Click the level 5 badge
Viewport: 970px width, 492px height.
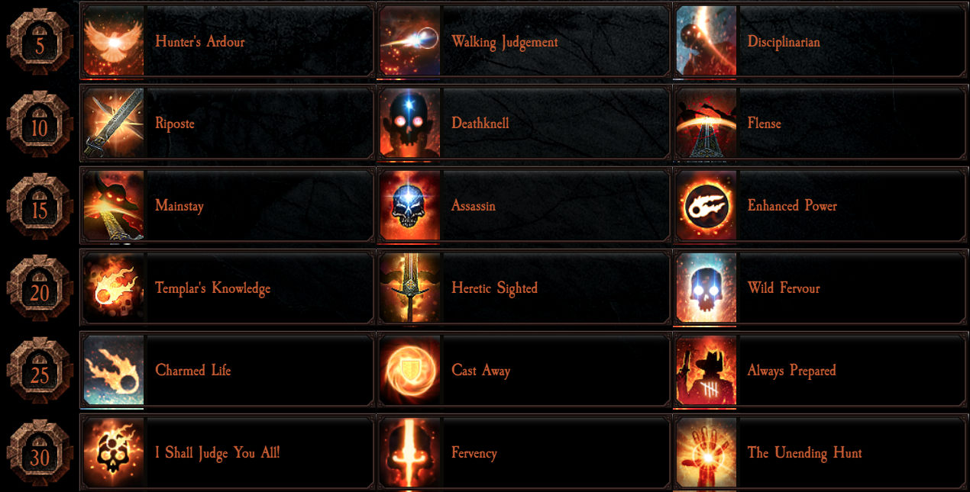(x=40, y=42)
